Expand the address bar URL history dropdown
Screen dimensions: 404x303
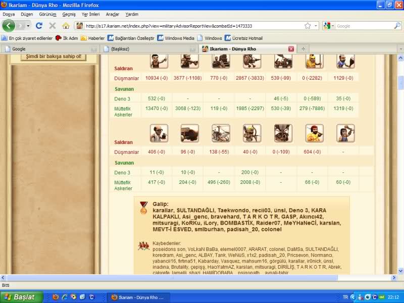tap(316, 26)
